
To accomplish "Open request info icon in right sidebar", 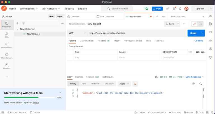I will click(211, 49).
